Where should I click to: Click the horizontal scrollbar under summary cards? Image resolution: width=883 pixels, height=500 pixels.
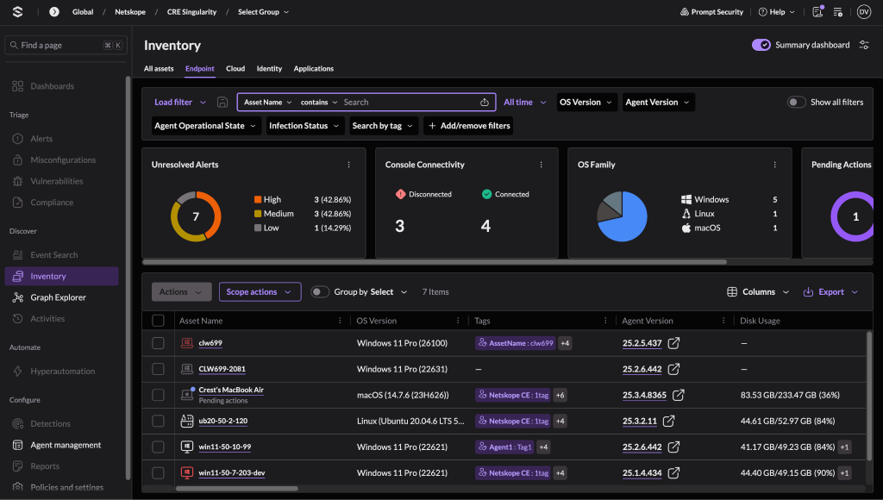tap(435, 262)
